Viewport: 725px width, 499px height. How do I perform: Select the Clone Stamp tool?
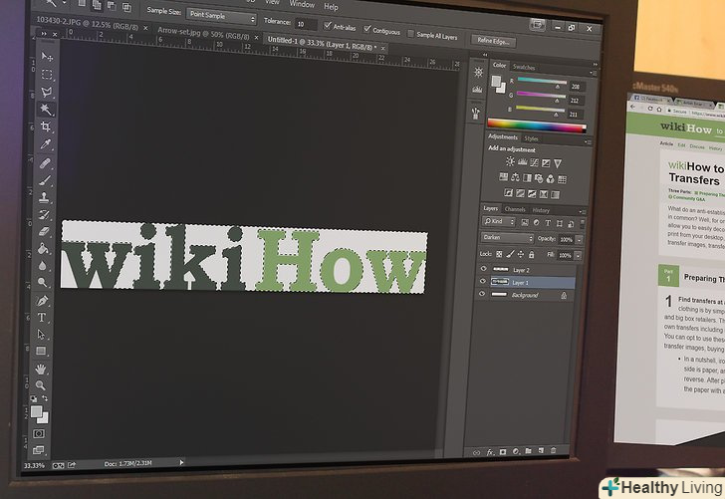tap(45, 197)
